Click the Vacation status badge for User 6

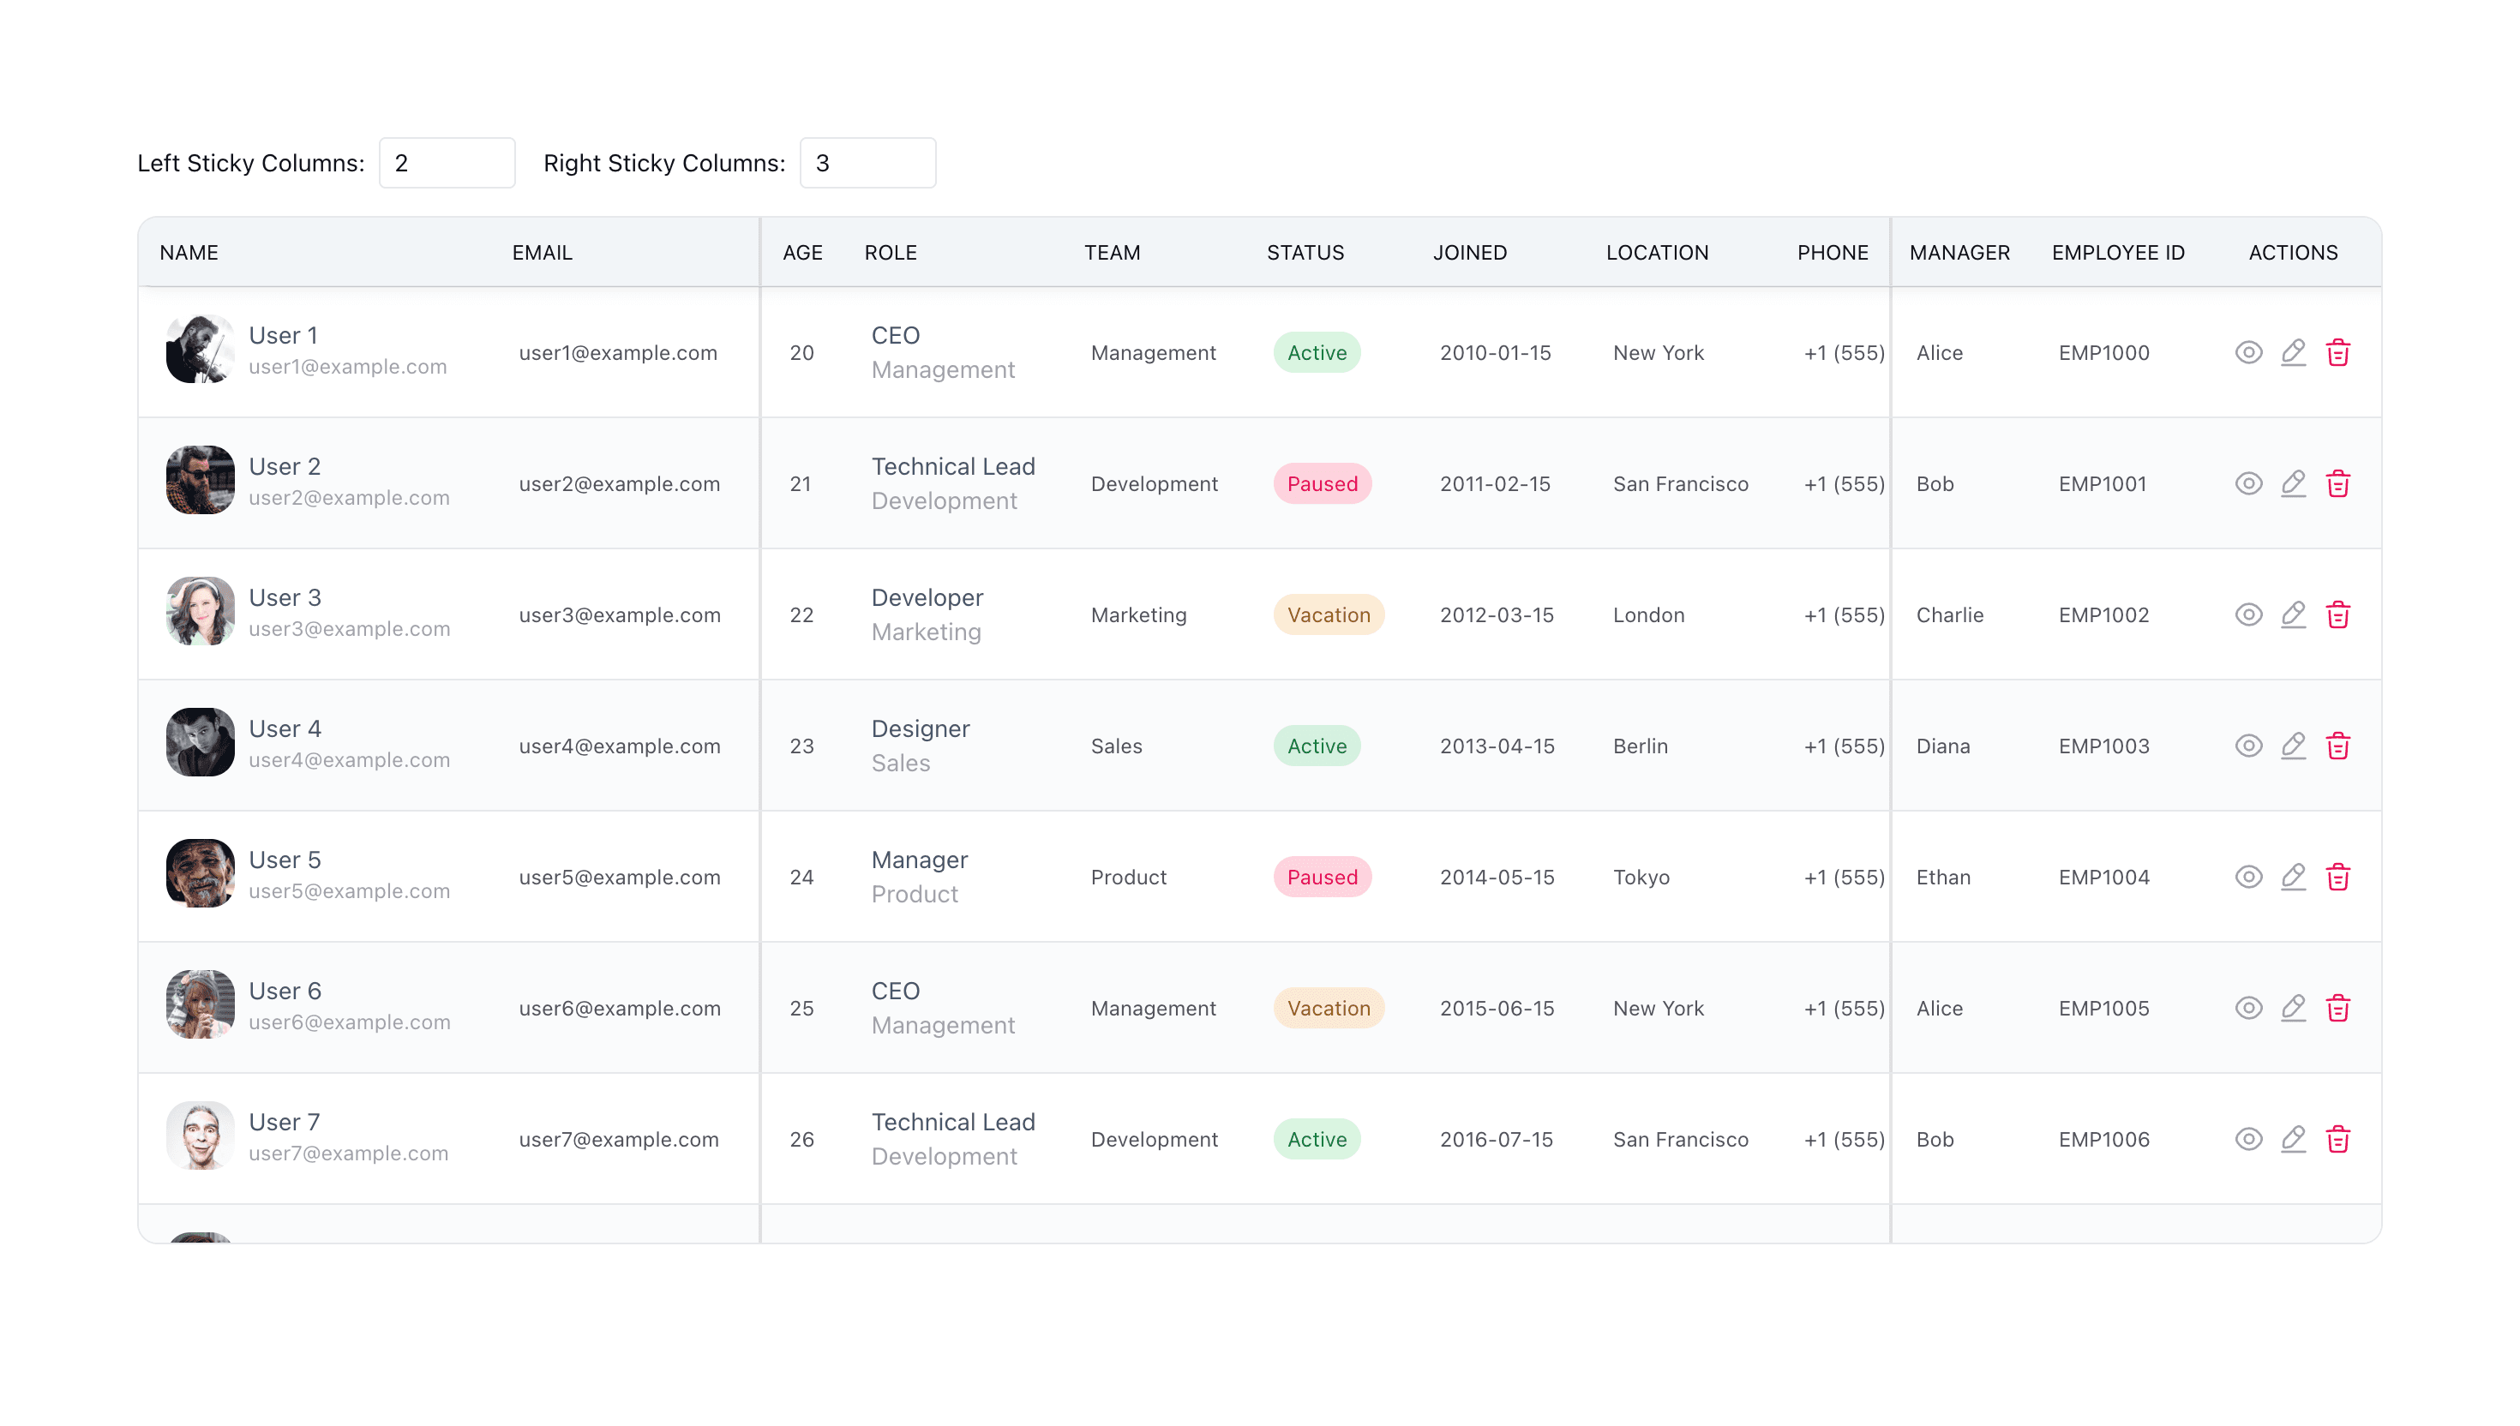coord(1327,1008)
